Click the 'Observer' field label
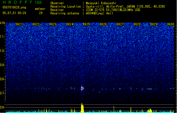Screen dimensions: 177x113 (57, 3)
